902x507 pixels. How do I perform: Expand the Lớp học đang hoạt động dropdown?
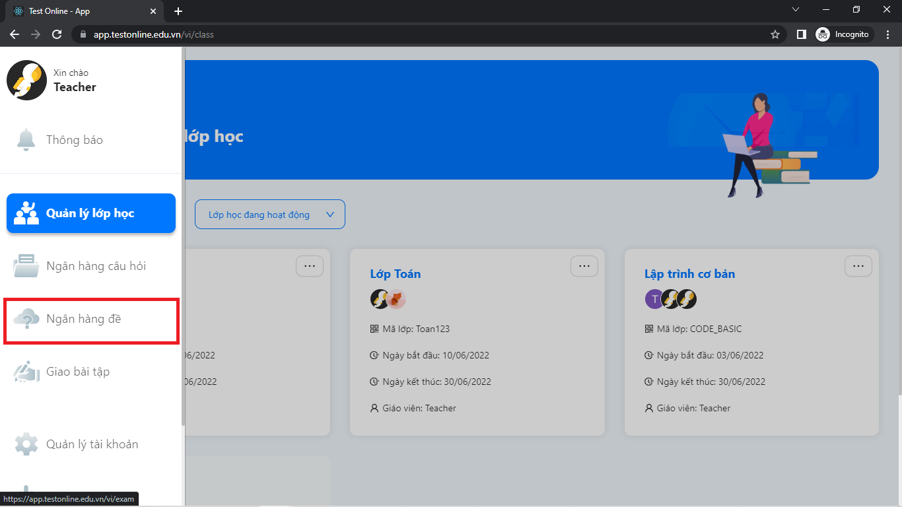point(269,215)
